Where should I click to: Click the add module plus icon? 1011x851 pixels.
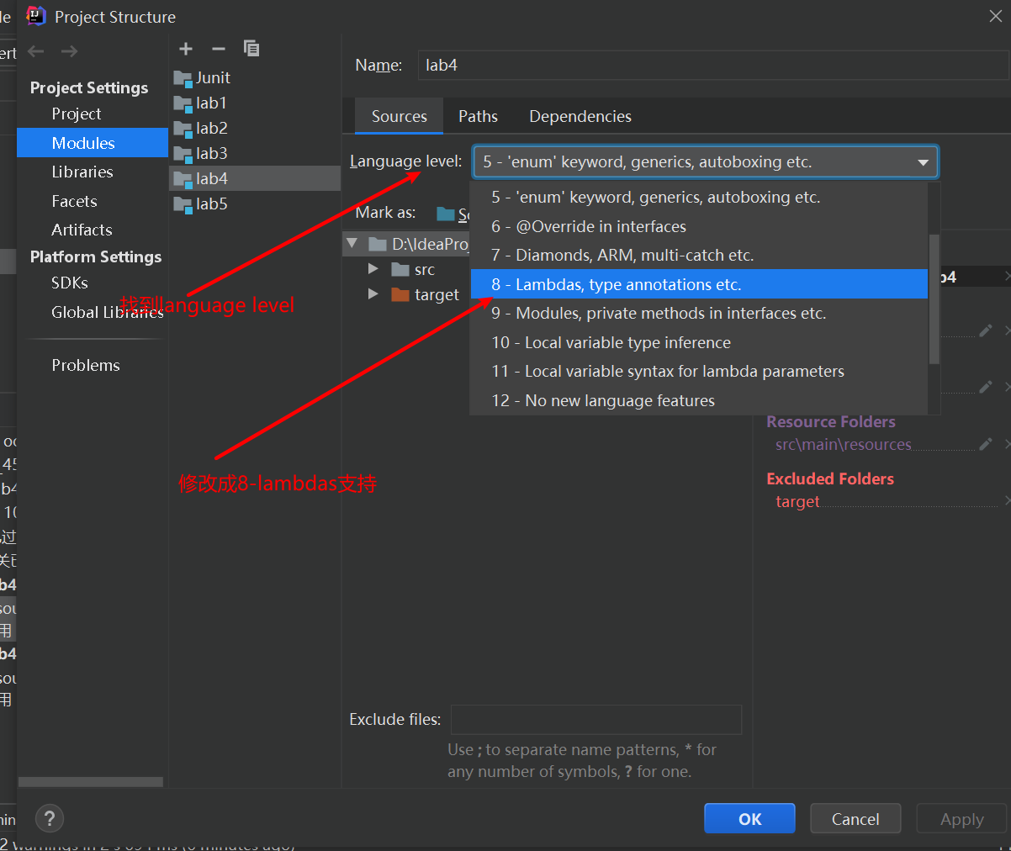pyautogui.click(x=186, y=49)
